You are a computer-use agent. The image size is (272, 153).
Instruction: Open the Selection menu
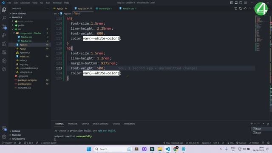25,3
